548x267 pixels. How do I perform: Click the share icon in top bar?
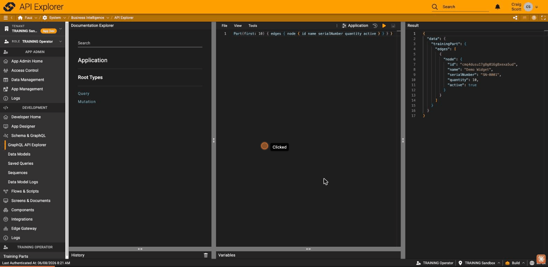click(515, 17)
